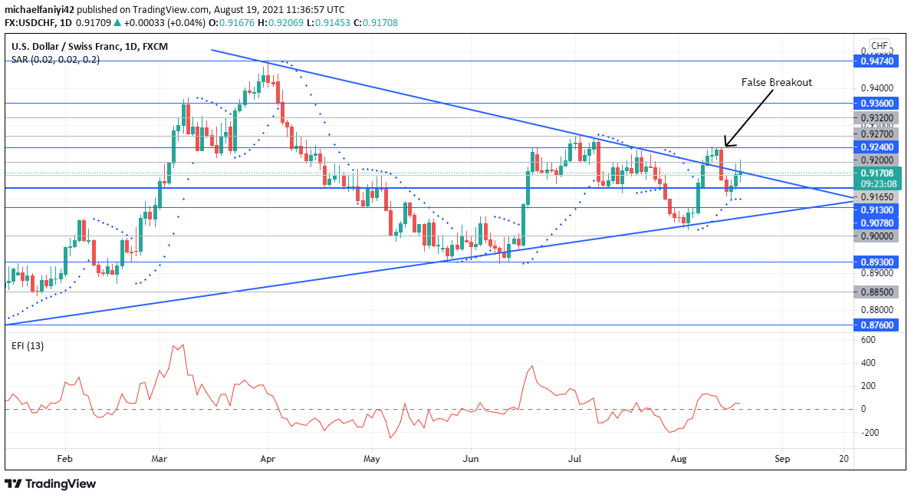Viewport: 911px width, 498px height.
Task: Click the 20 date label on time axis
Action: [x=844, y=459]
